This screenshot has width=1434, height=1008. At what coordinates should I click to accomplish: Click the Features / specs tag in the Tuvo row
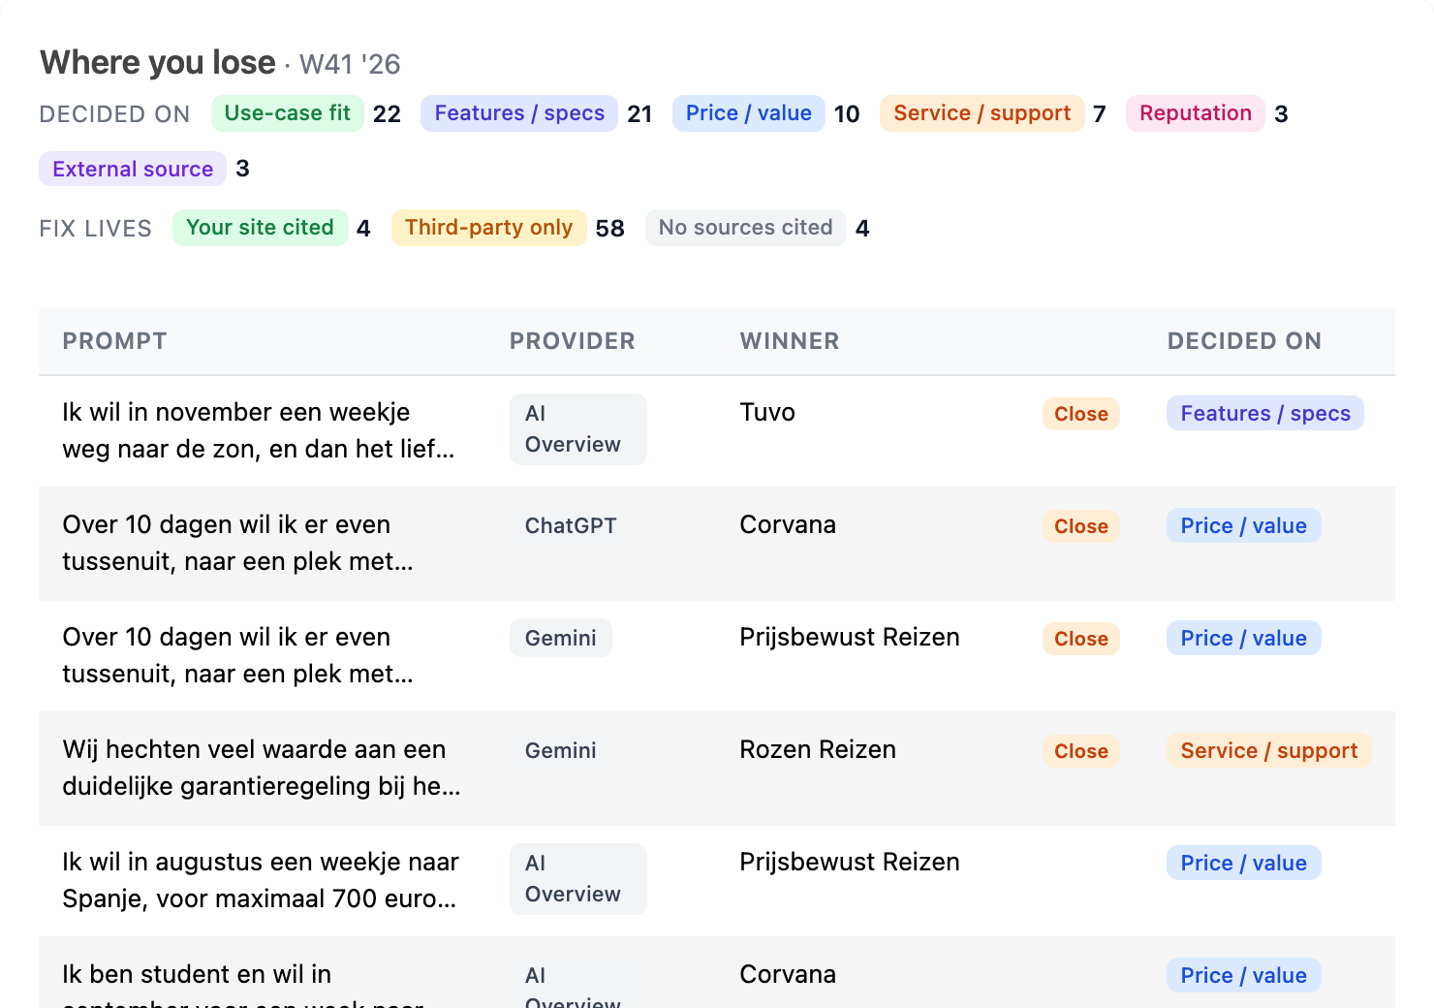click(x=1264, y=413)
